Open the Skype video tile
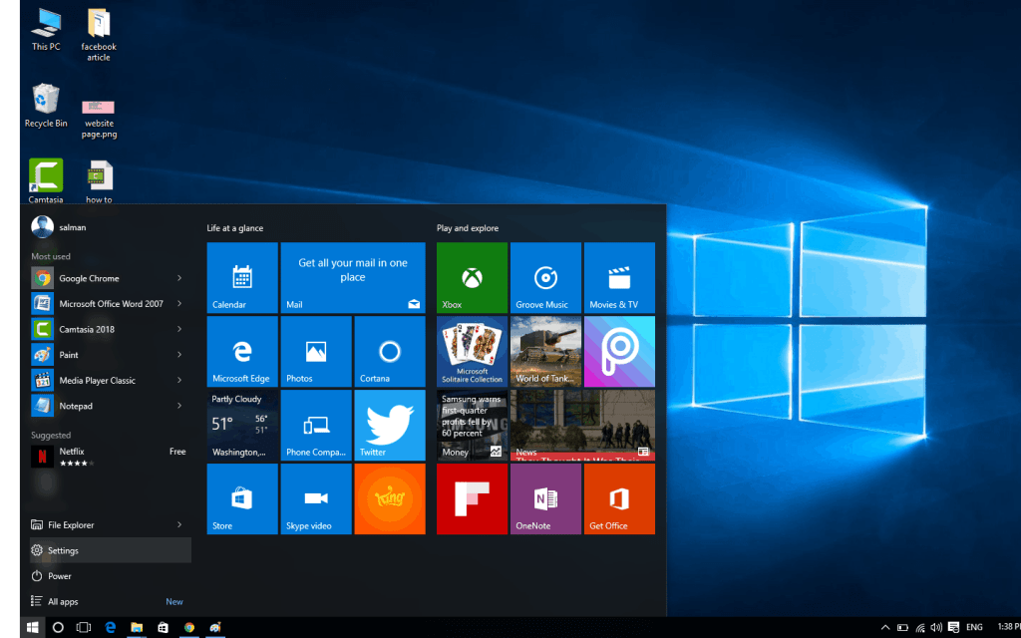1021x638 pixels. tap(315, 499)
